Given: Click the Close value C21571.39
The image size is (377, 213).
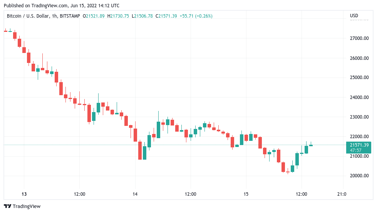Looking at the screenshot, I should click(x=166, y=16).
